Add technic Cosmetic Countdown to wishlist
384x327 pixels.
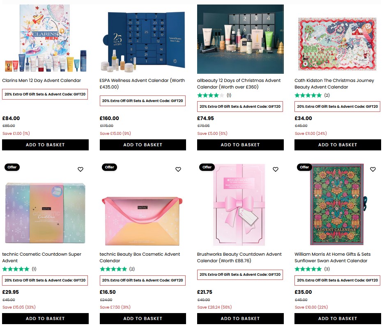tap(80, 169)
